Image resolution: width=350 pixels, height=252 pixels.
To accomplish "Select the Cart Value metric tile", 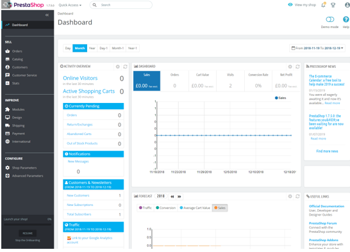I will (x=203, y=81).
